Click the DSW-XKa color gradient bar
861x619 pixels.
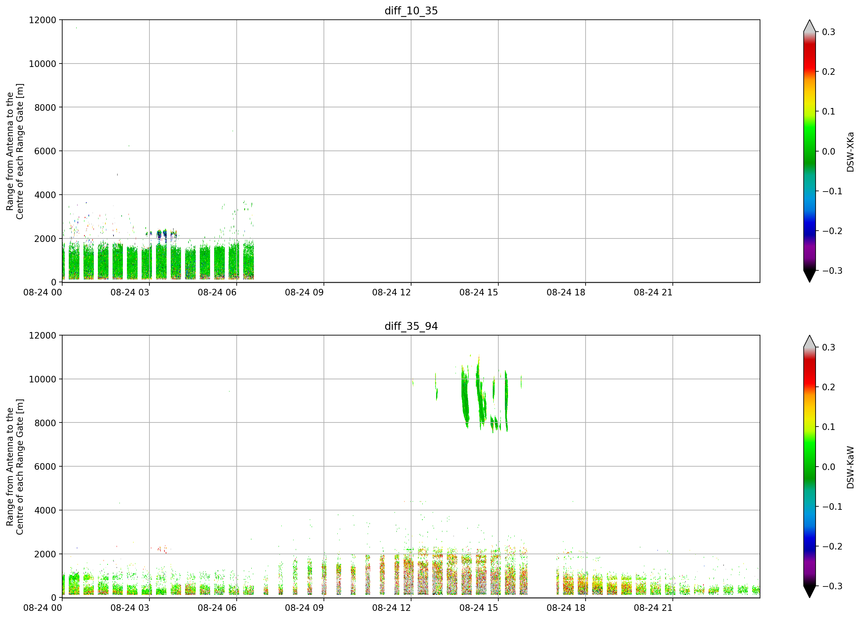(x=809, y=151)
